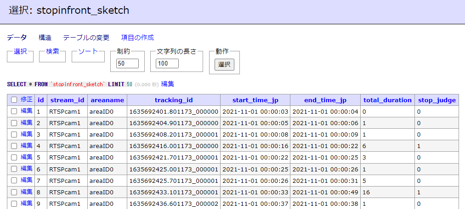This screenshot has width=465, height=209.
Task: Expand the ソート sort fieldset
Action: 88,51
